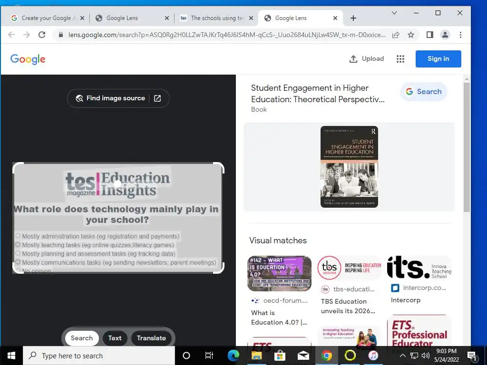
Task: Click the scrollbar up arrow in results
Action: 467,79
